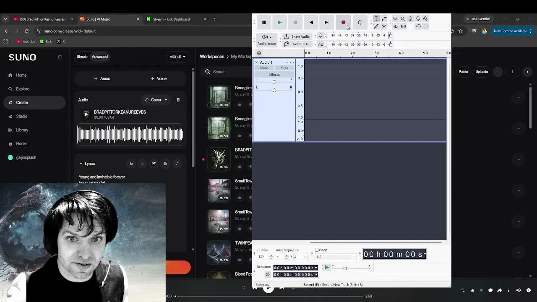
Task: Zoom in on the Audacity timeline
Action: tap(395, 19)
